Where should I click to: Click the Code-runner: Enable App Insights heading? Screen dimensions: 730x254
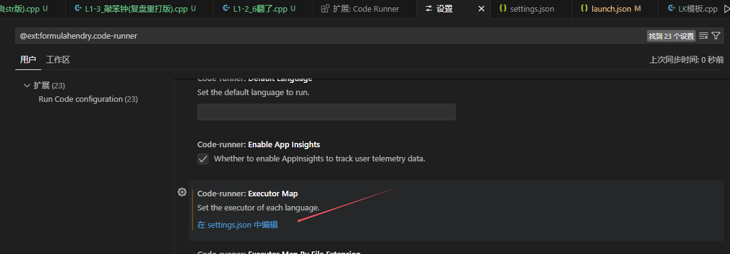(x=258, y=144)
